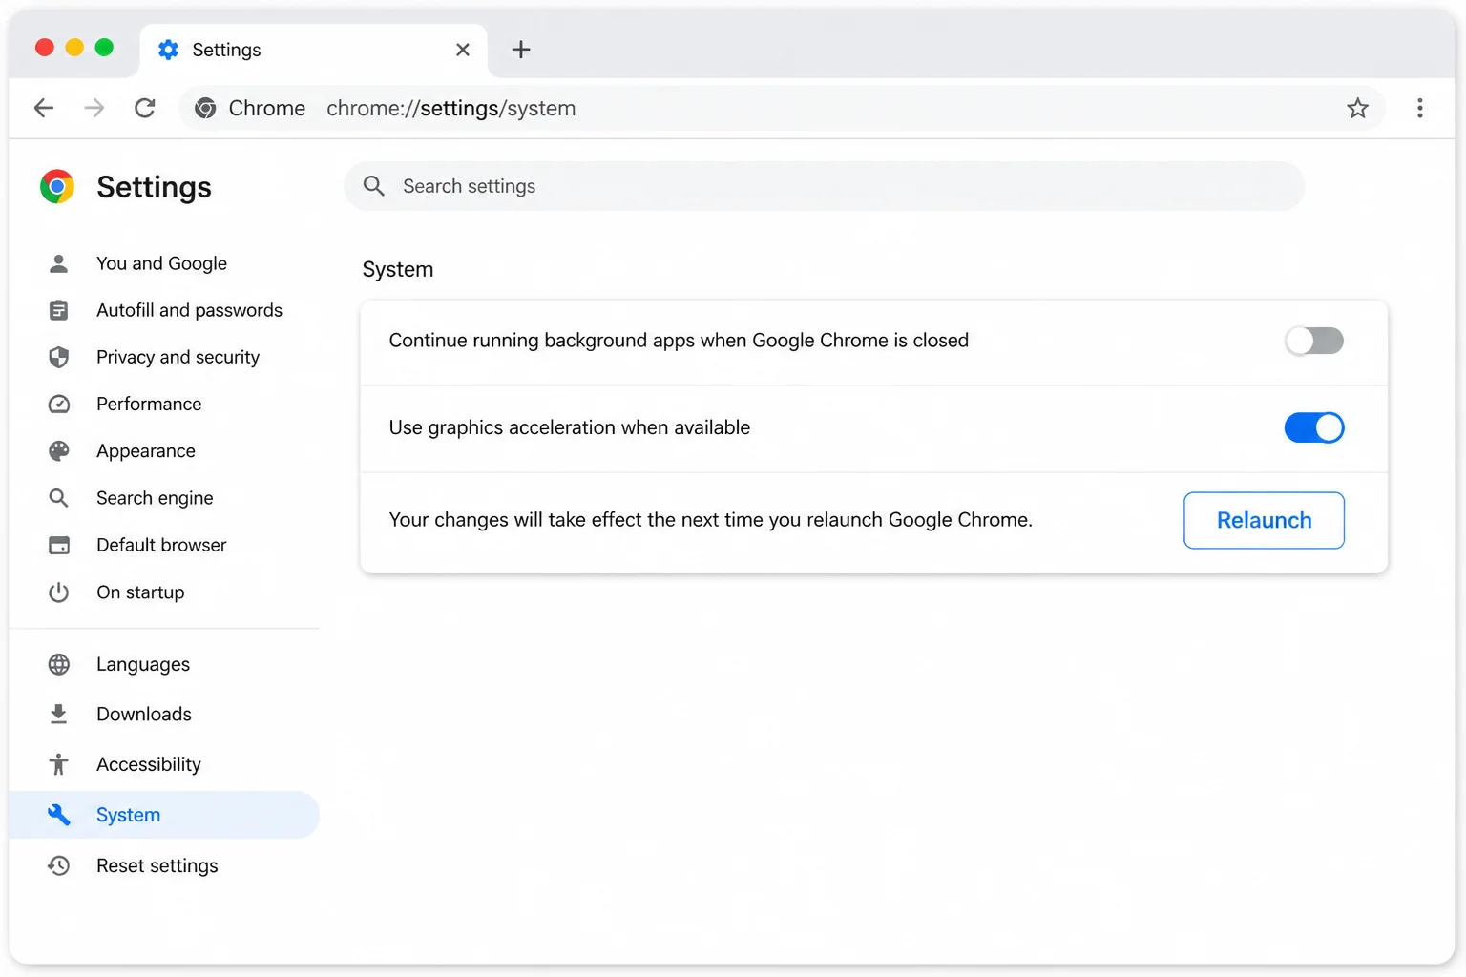Open Appearance settings

(x=164, y=450)
